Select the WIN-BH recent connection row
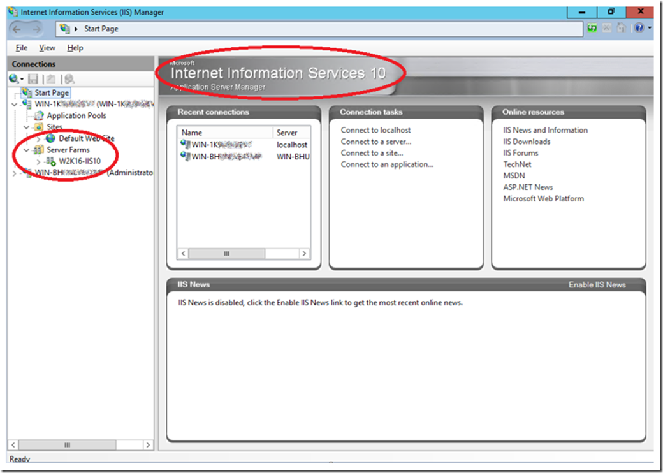 [x=244, y=156]
